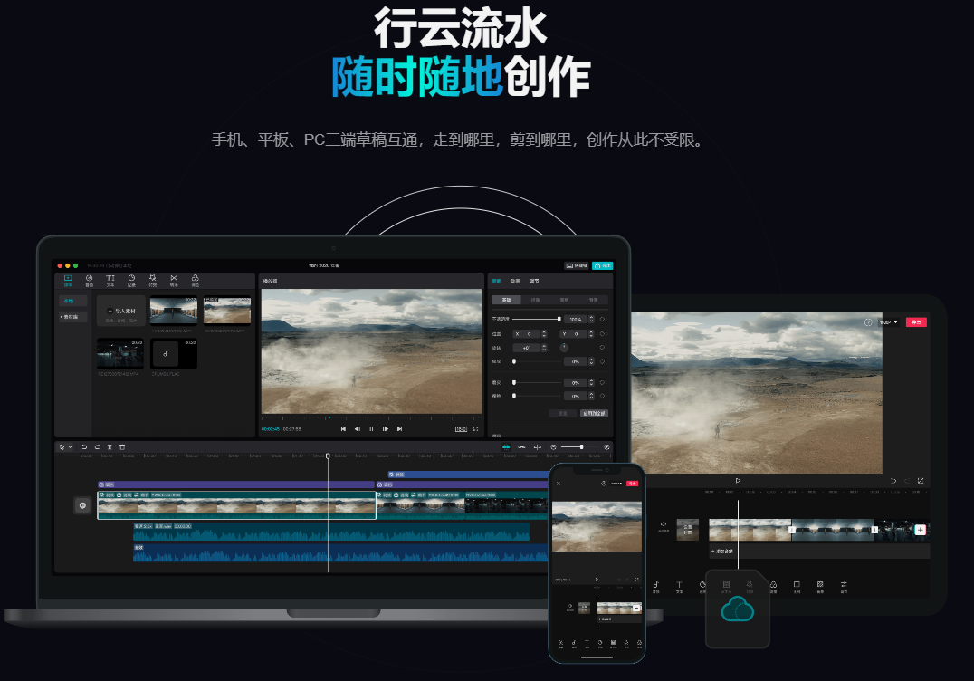Toggle the link clips icon in timeline
This screenshot has width=974, height=681.
pyautogui.click(x=521, y=446)
